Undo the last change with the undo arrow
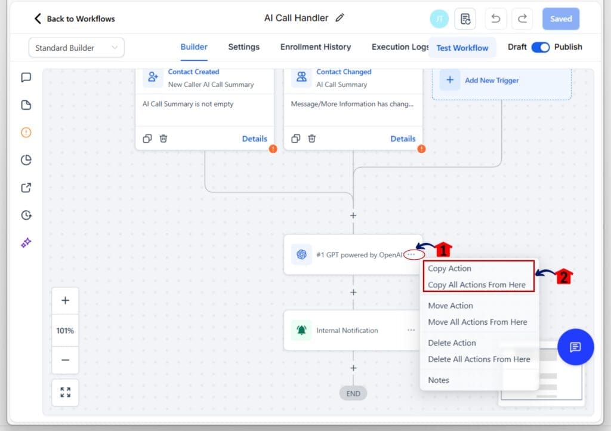 495,19
